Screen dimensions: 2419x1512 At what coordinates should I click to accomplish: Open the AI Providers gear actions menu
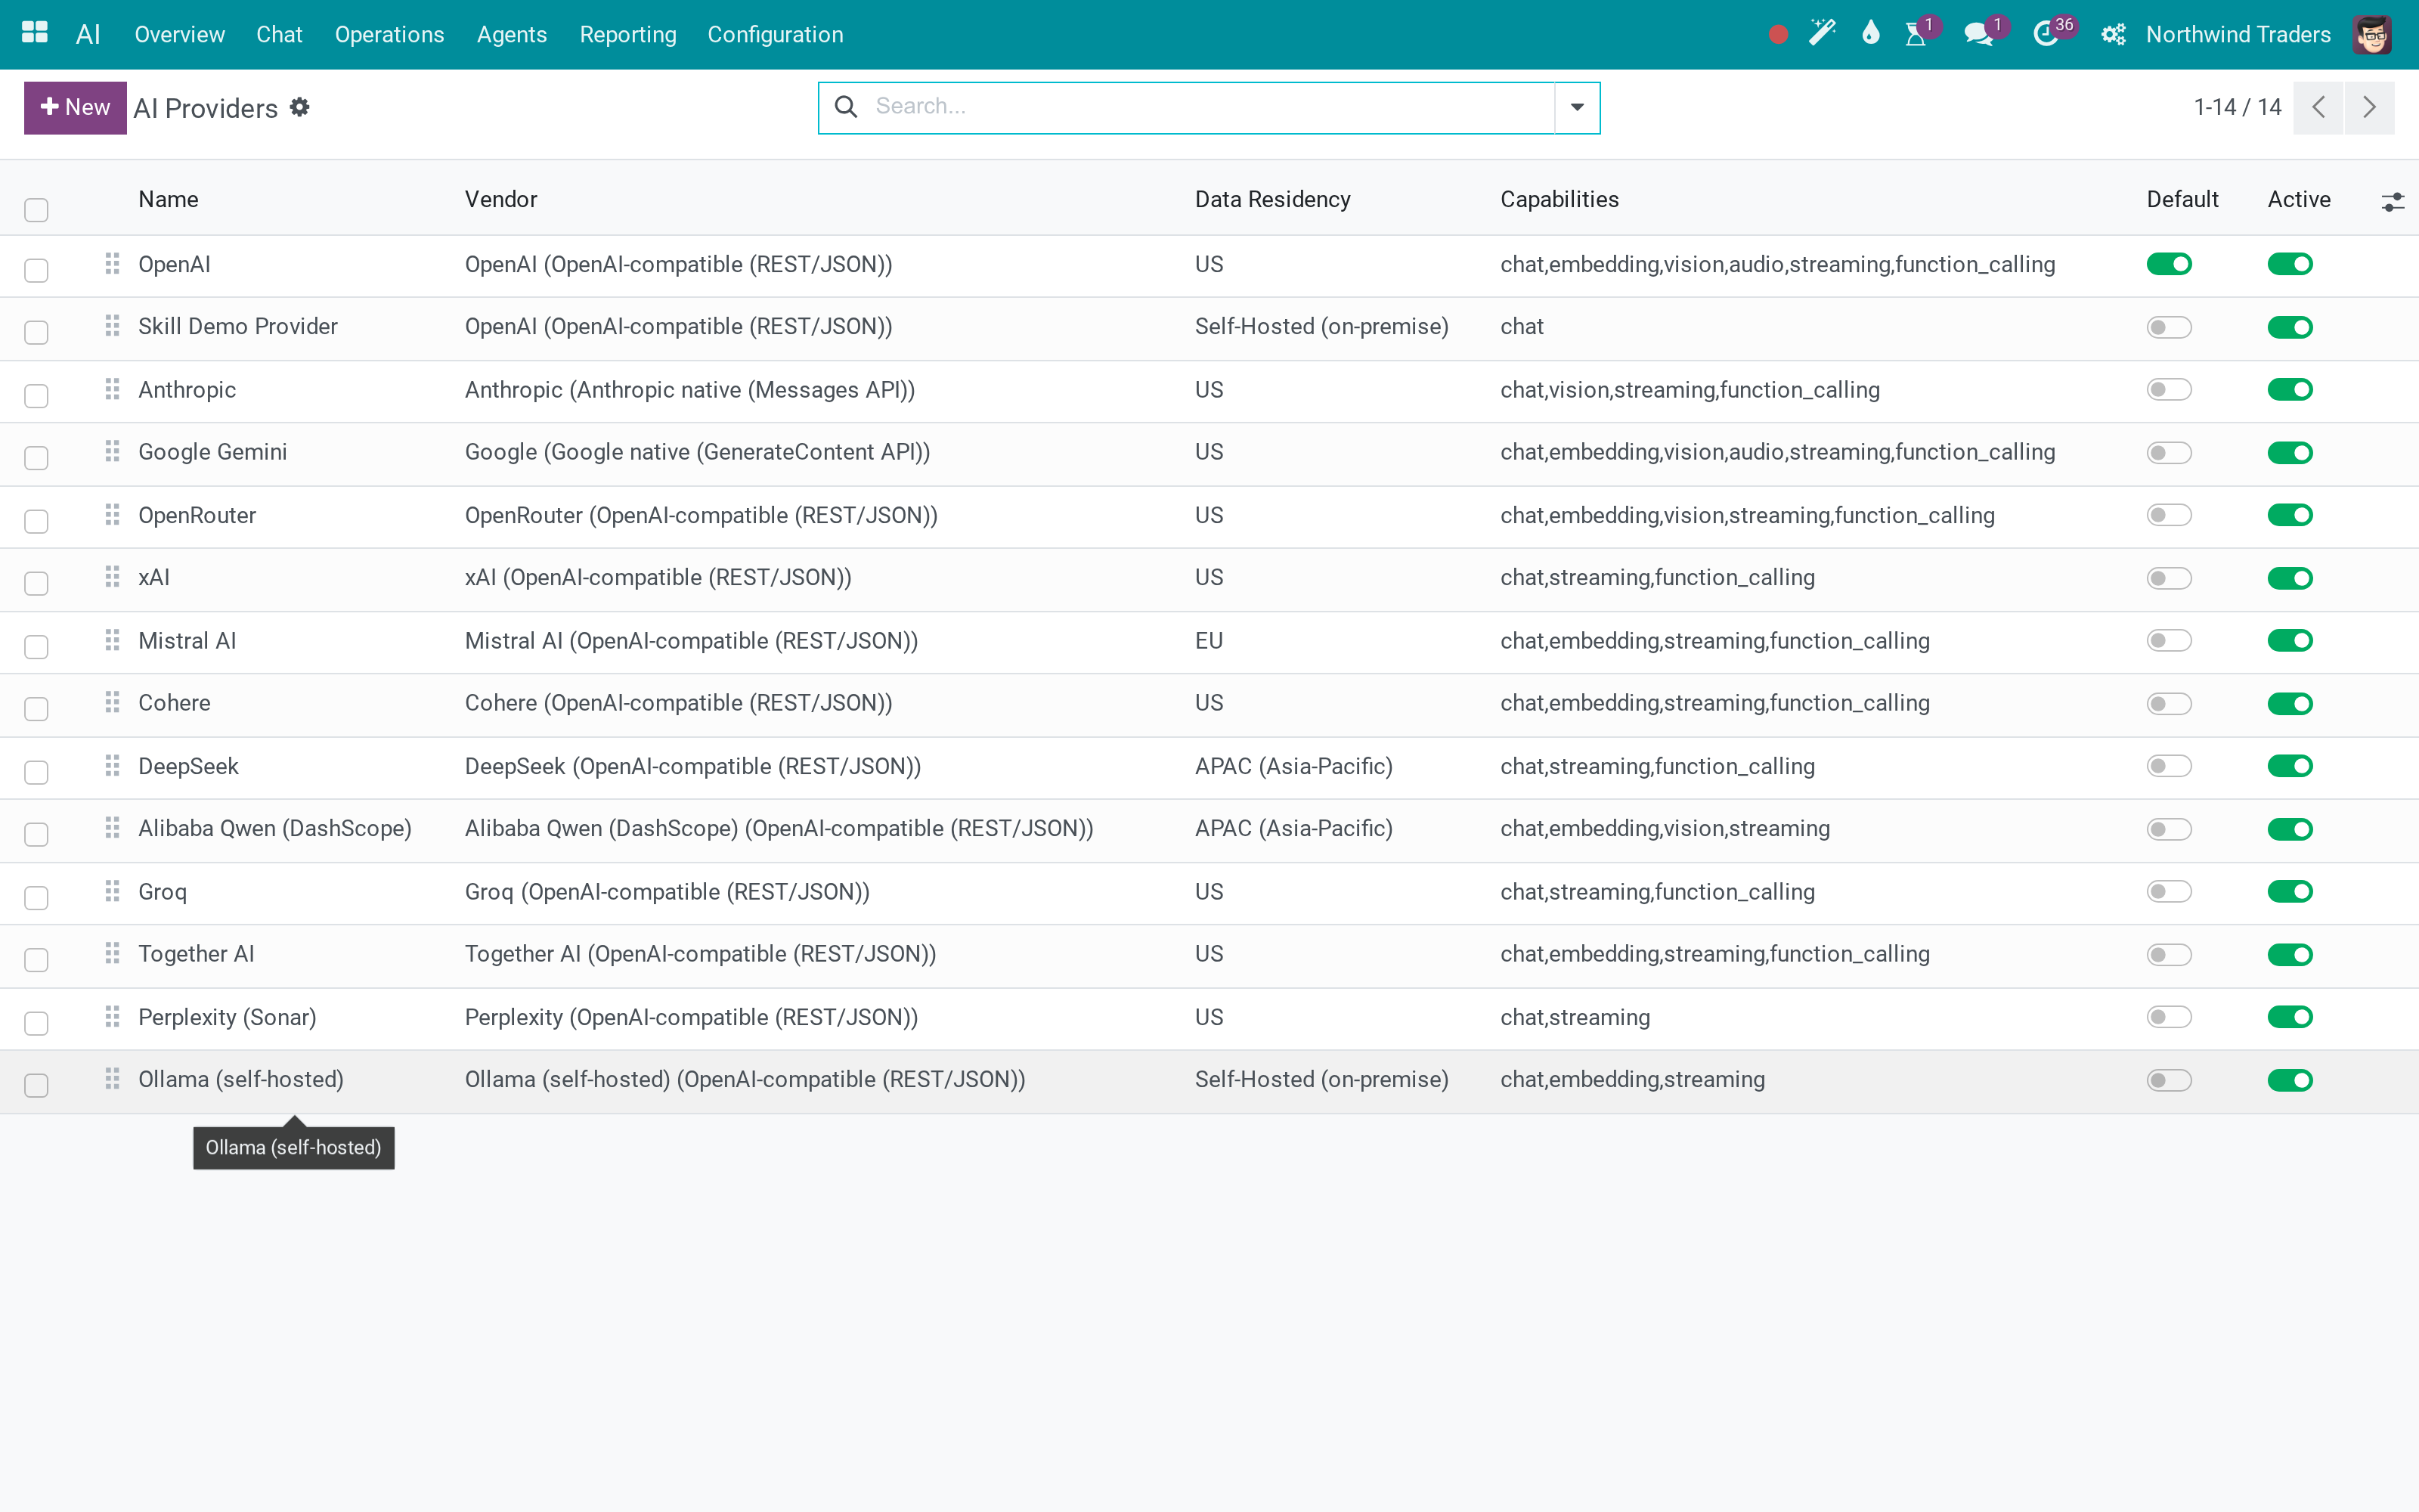click(300, 107)
